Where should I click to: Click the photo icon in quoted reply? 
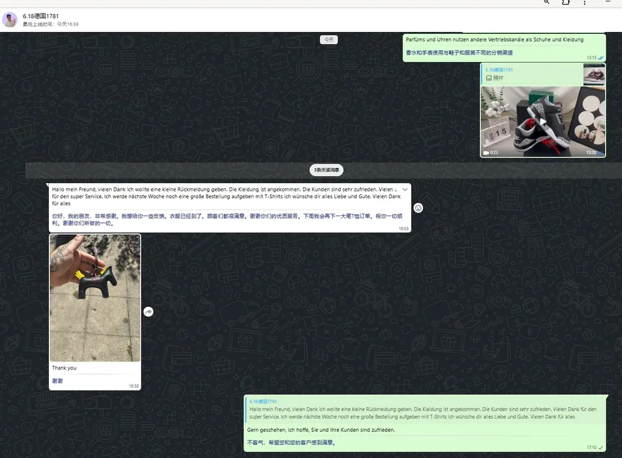click(x=489, y=78)
